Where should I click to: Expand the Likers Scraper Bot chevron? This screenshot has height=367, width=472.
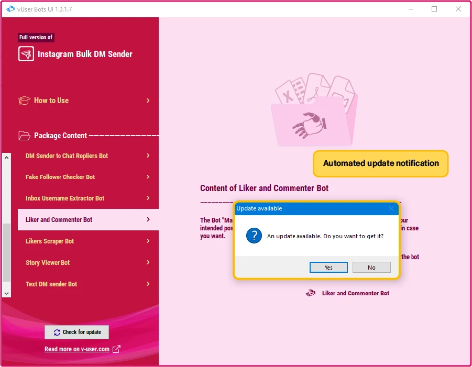tap(148, 241)
